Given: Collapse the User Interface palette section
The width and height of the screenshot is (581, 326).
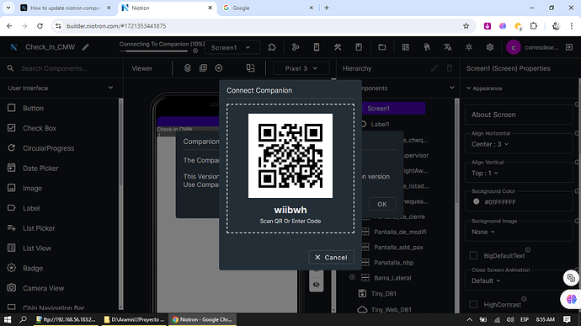Looking at the screenshot, I should [110, 88].
